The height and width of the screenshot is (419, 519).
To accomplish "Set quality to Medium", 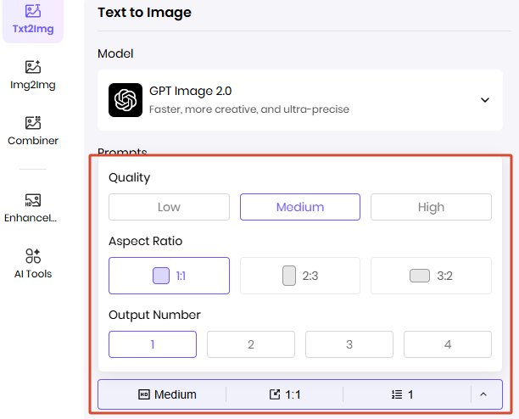I will [300, 207].
